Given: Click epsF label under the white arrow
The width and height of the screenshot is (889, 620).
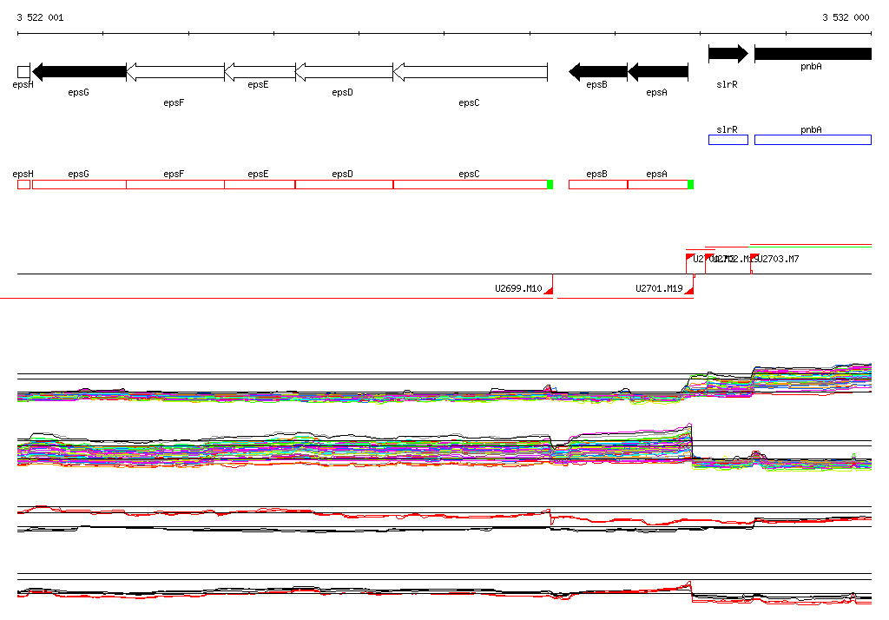Looking at the screenshot, I should [x=174, y=102].
